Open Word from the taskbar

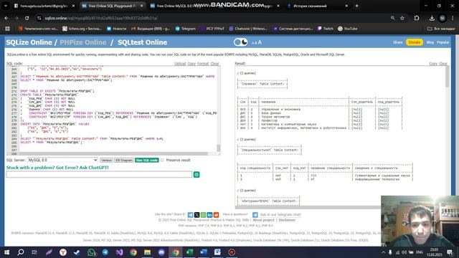204,252
